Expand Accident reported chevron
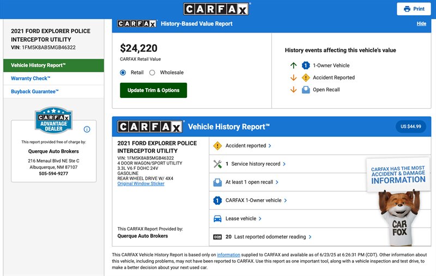 coord(270,146)
